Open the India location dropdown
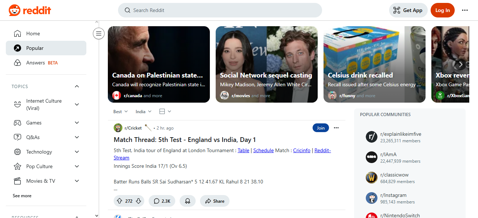478x218 pixels. 144,111
